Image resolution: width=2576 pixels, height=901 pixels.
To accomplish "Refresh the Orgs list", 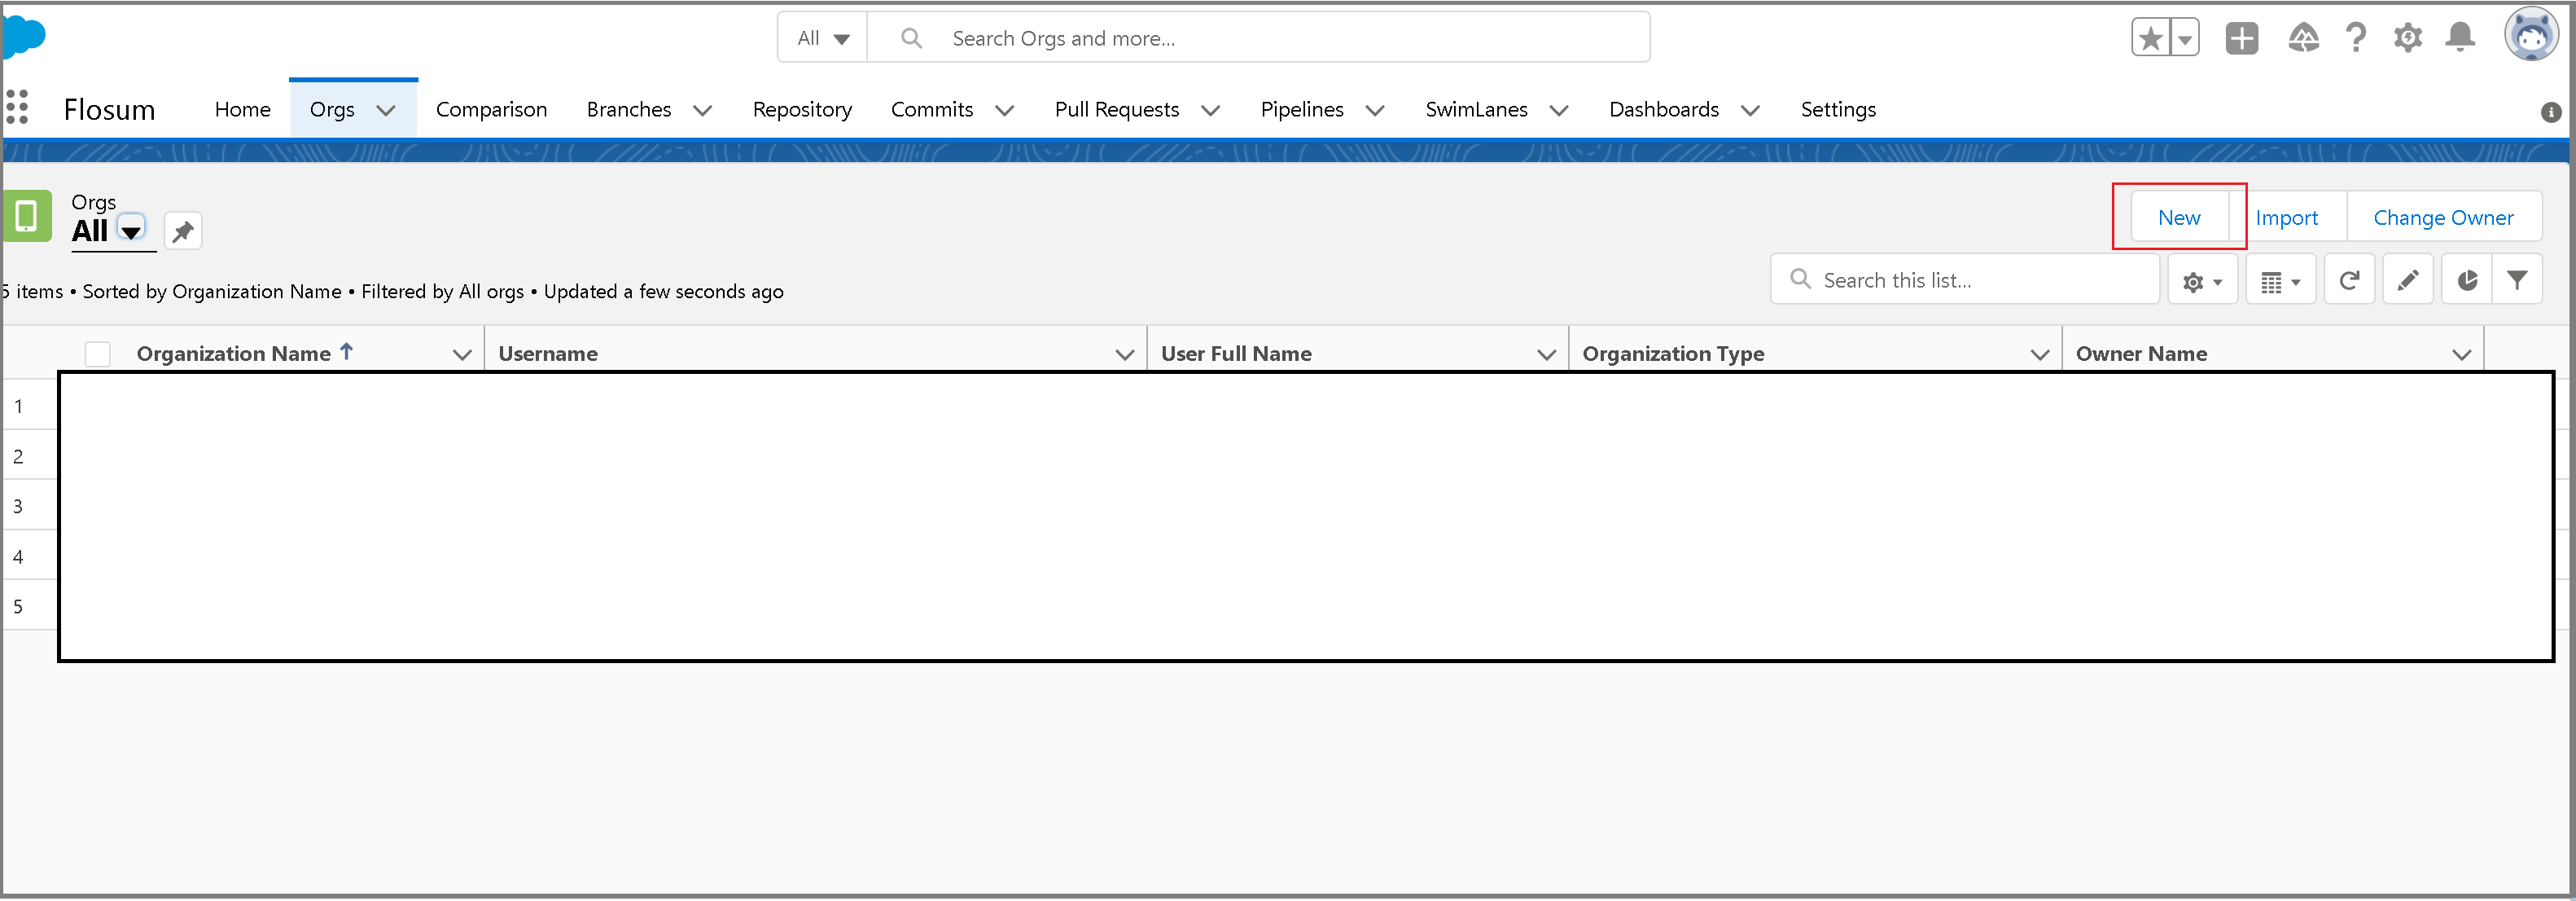I will click(x=2350, y=281).
